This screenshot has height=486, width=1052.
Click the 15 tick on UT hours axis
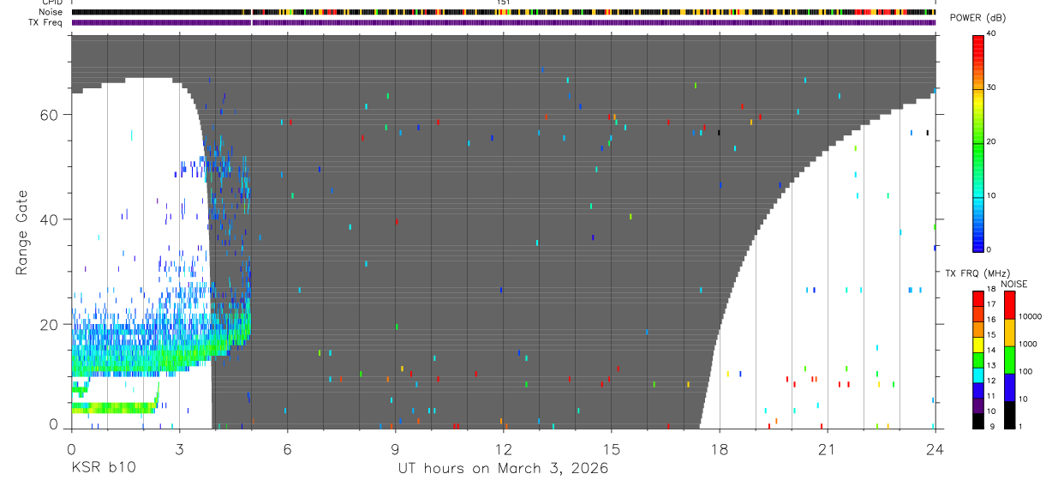pos(611,447)
